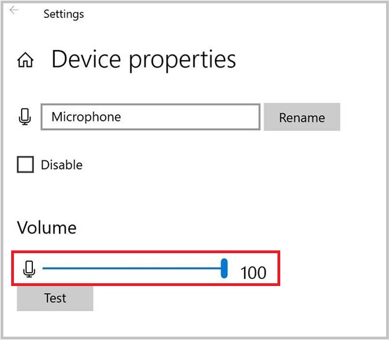Click the Volume section heading
The height and width of the screenshot is (340, 390).
(x=47, y=228)
